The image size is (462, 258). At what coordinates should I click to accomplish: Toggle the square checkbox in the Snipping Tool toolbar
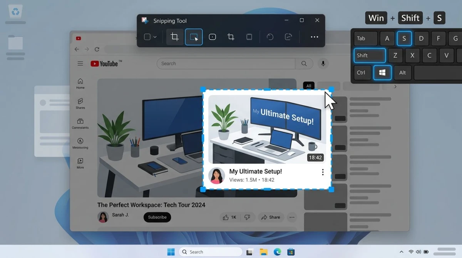pos(147,37)
